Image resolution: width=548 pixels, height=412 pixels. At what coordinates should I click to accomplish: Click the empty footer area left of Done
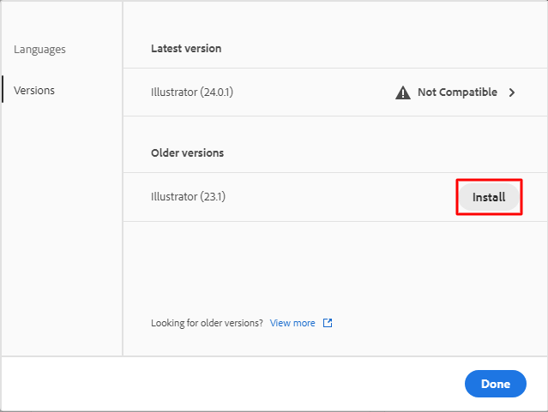[x=232, y=384]
